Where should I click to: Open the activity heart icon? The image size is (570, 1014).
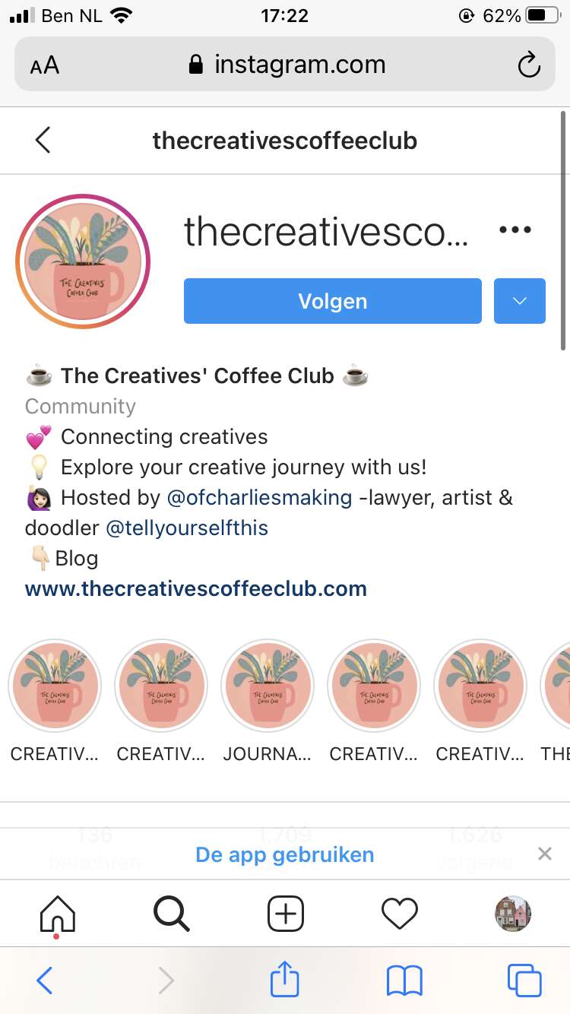click(x=400, y=914)
